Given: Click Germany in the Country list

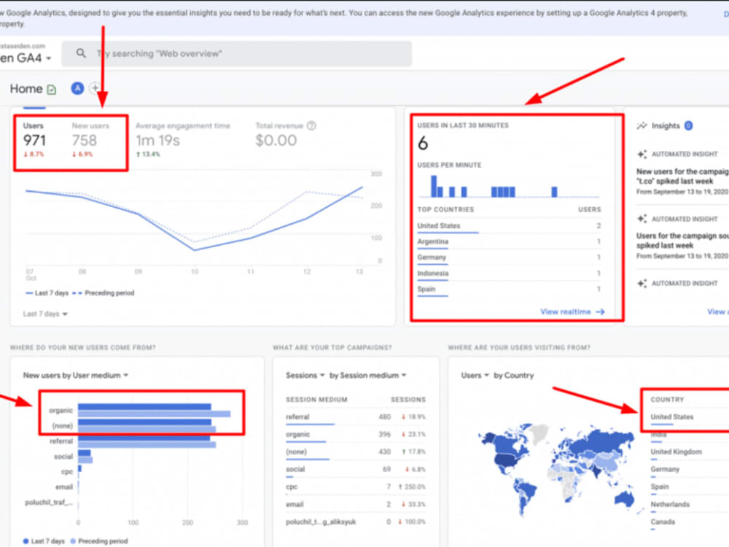Looking at the screenshot, I should tap(665, 469).
